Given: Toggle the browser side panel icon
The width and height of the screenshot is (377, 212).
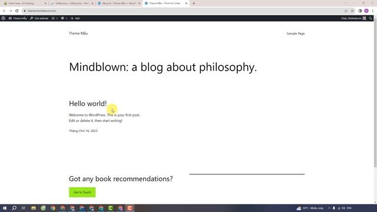Looking at the screenshot, I should [360, 11].
